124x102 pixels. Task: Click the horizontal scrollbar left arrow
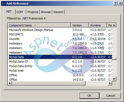coord(10,83)
